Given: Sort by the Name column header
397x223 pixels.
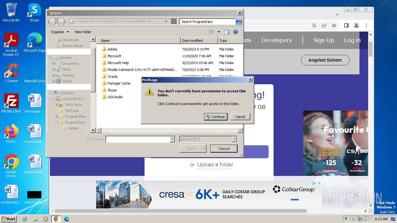Looking at the screenshot, I should pos(138,41).
